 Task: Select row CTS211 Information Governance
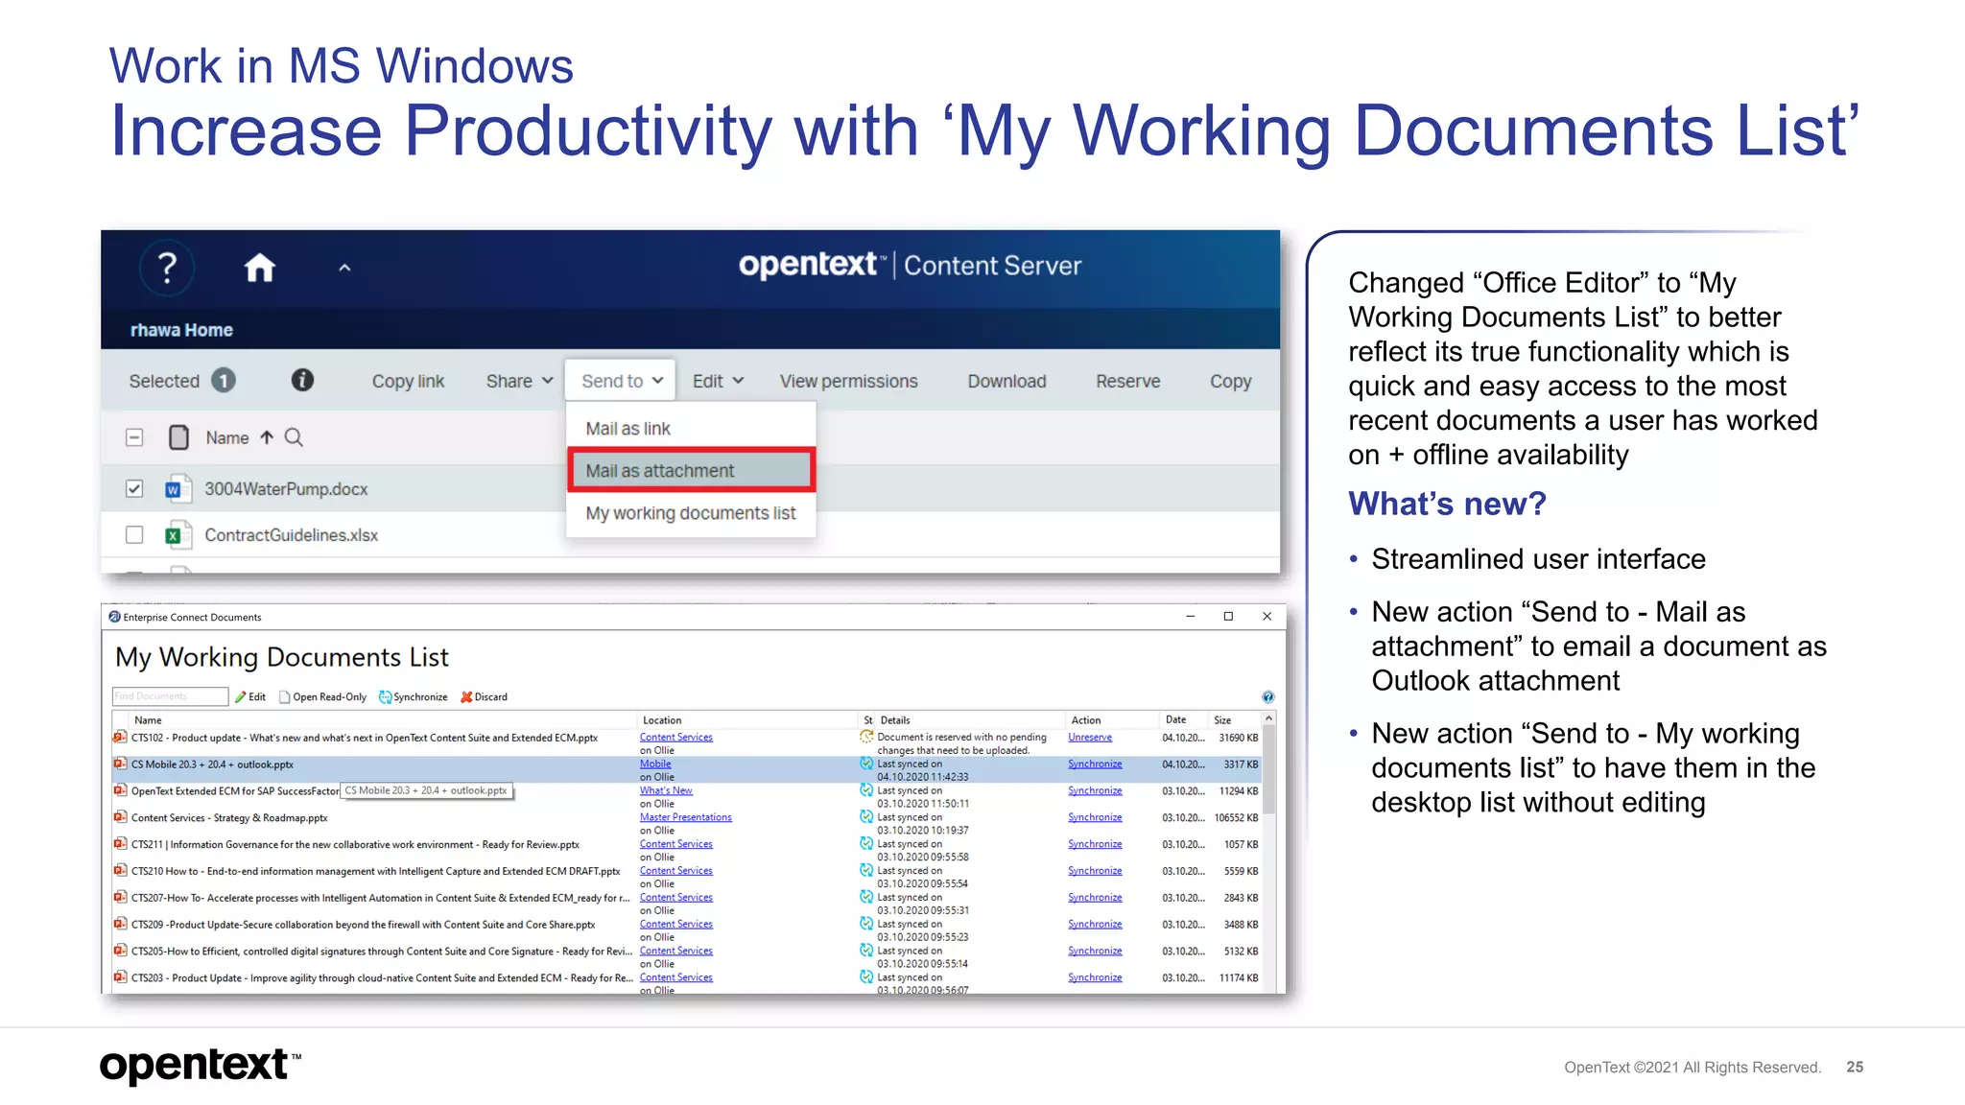[x=687, y=851]
